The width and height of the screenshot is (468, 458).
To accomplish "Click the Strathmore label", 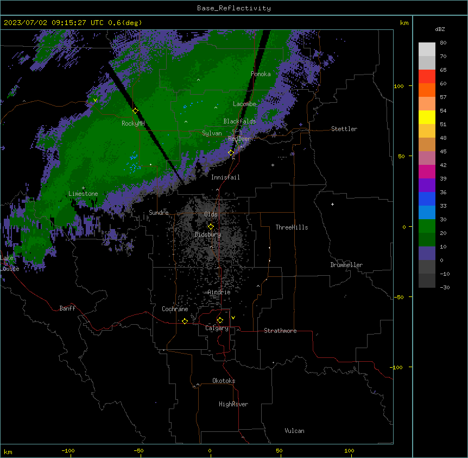I will [x=280, y=331].
